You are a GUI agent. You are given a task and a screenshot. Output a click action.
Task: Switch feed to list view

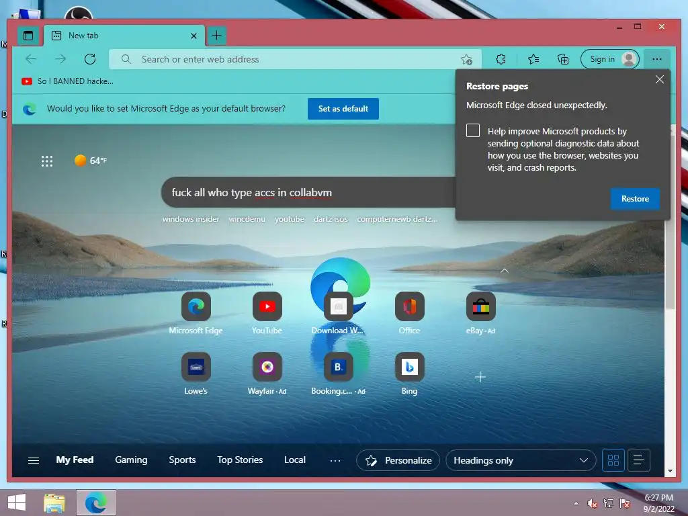pos(639,460)
